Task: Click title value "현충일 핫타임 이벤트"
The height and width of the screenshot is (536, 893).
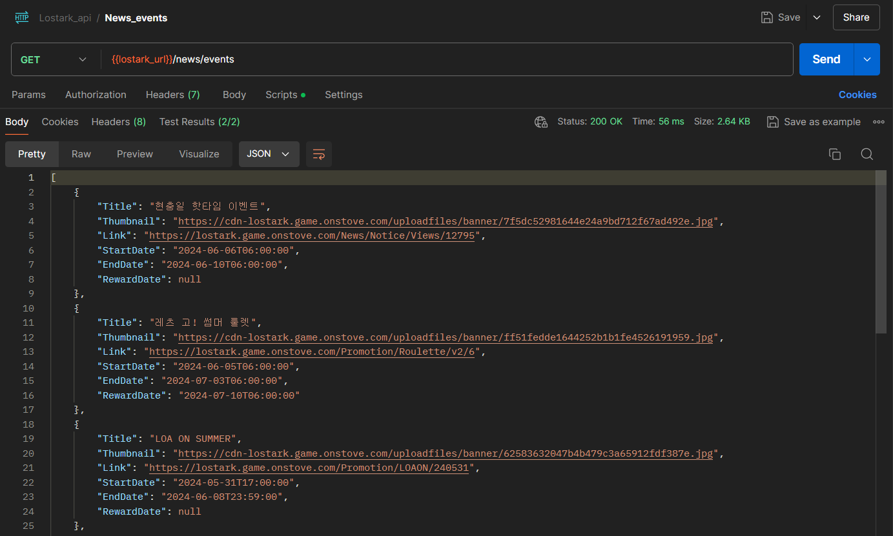Action: click(207, 206)
